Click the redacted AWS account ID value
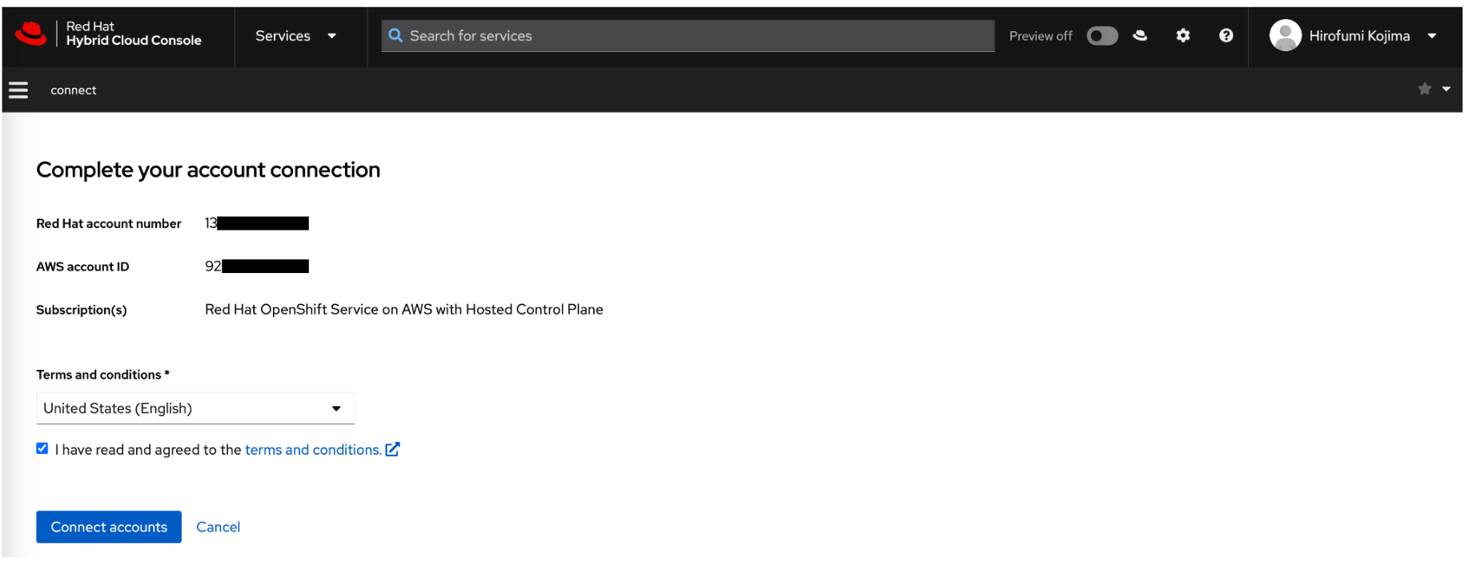1473x562 pixels. coord(257,266)
